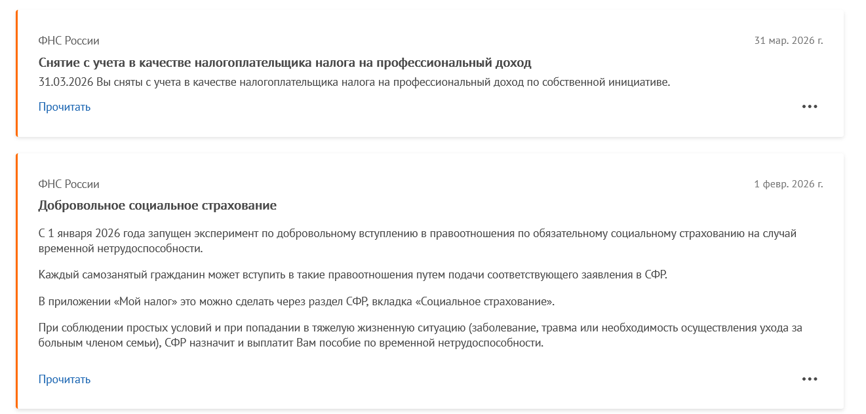866x414 pixels.
Task: Click the paragraph starting С 1 января 2026 года
Action: [x=418, y=241]
